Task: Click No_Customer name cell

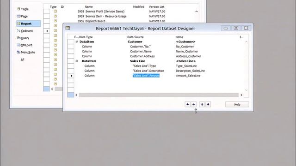Action: (x=185, y=47)
